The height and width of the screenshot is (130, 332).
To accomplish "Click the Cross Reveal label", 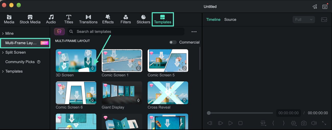I will point(159,107).
